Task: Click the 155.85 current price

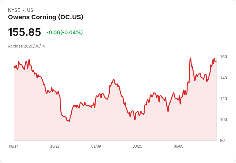Action: [24, 32]
